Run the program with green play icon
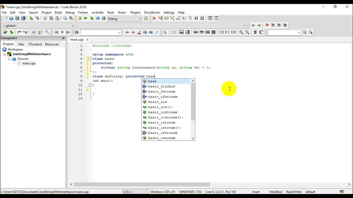This screenshot has width=353, height=198. [x=86, y=18]
